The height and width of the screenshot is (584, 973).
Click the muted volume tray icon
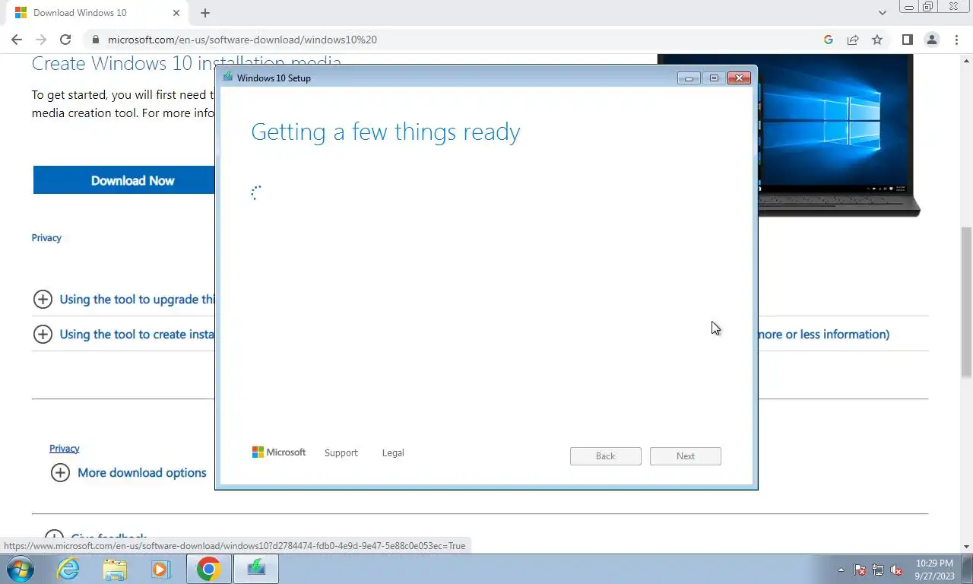coord(896,570)
